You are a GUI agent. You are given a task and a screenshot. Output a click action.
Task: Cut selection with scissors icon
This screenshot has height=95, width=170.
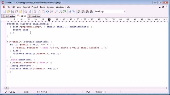[35, 11]
